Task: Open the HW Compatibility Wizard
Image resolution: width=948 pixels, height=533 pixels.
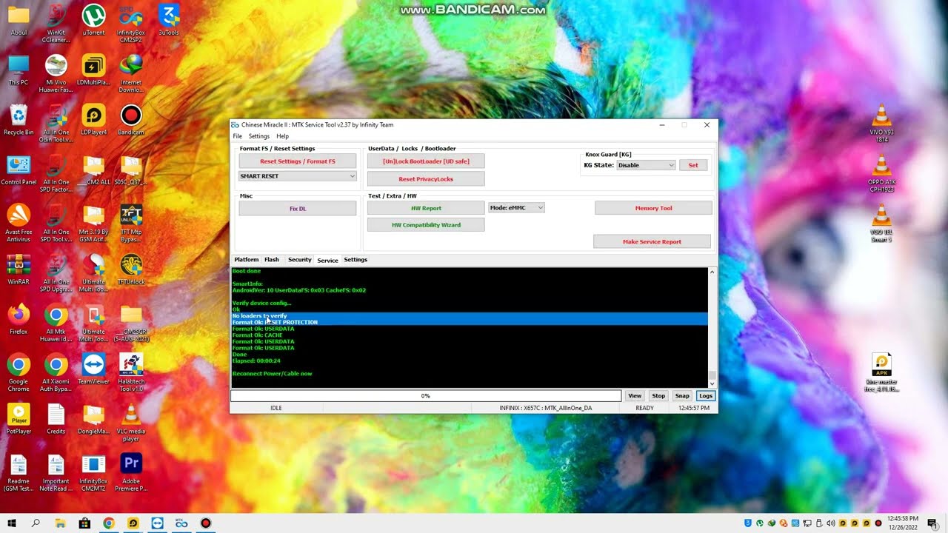Action: (x=426, y=225)
